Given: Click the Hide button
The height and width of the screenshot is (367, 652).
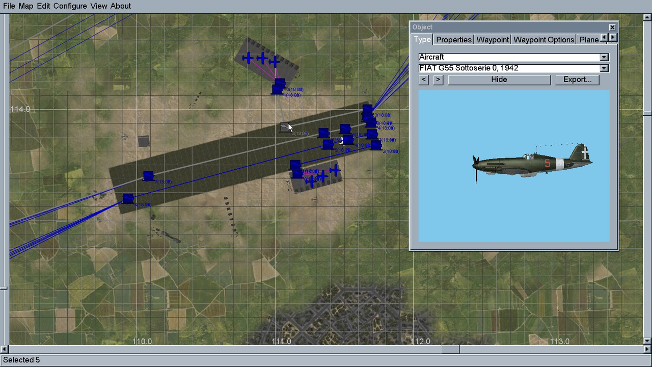Looking at the screenshot, I should point(499,80).
